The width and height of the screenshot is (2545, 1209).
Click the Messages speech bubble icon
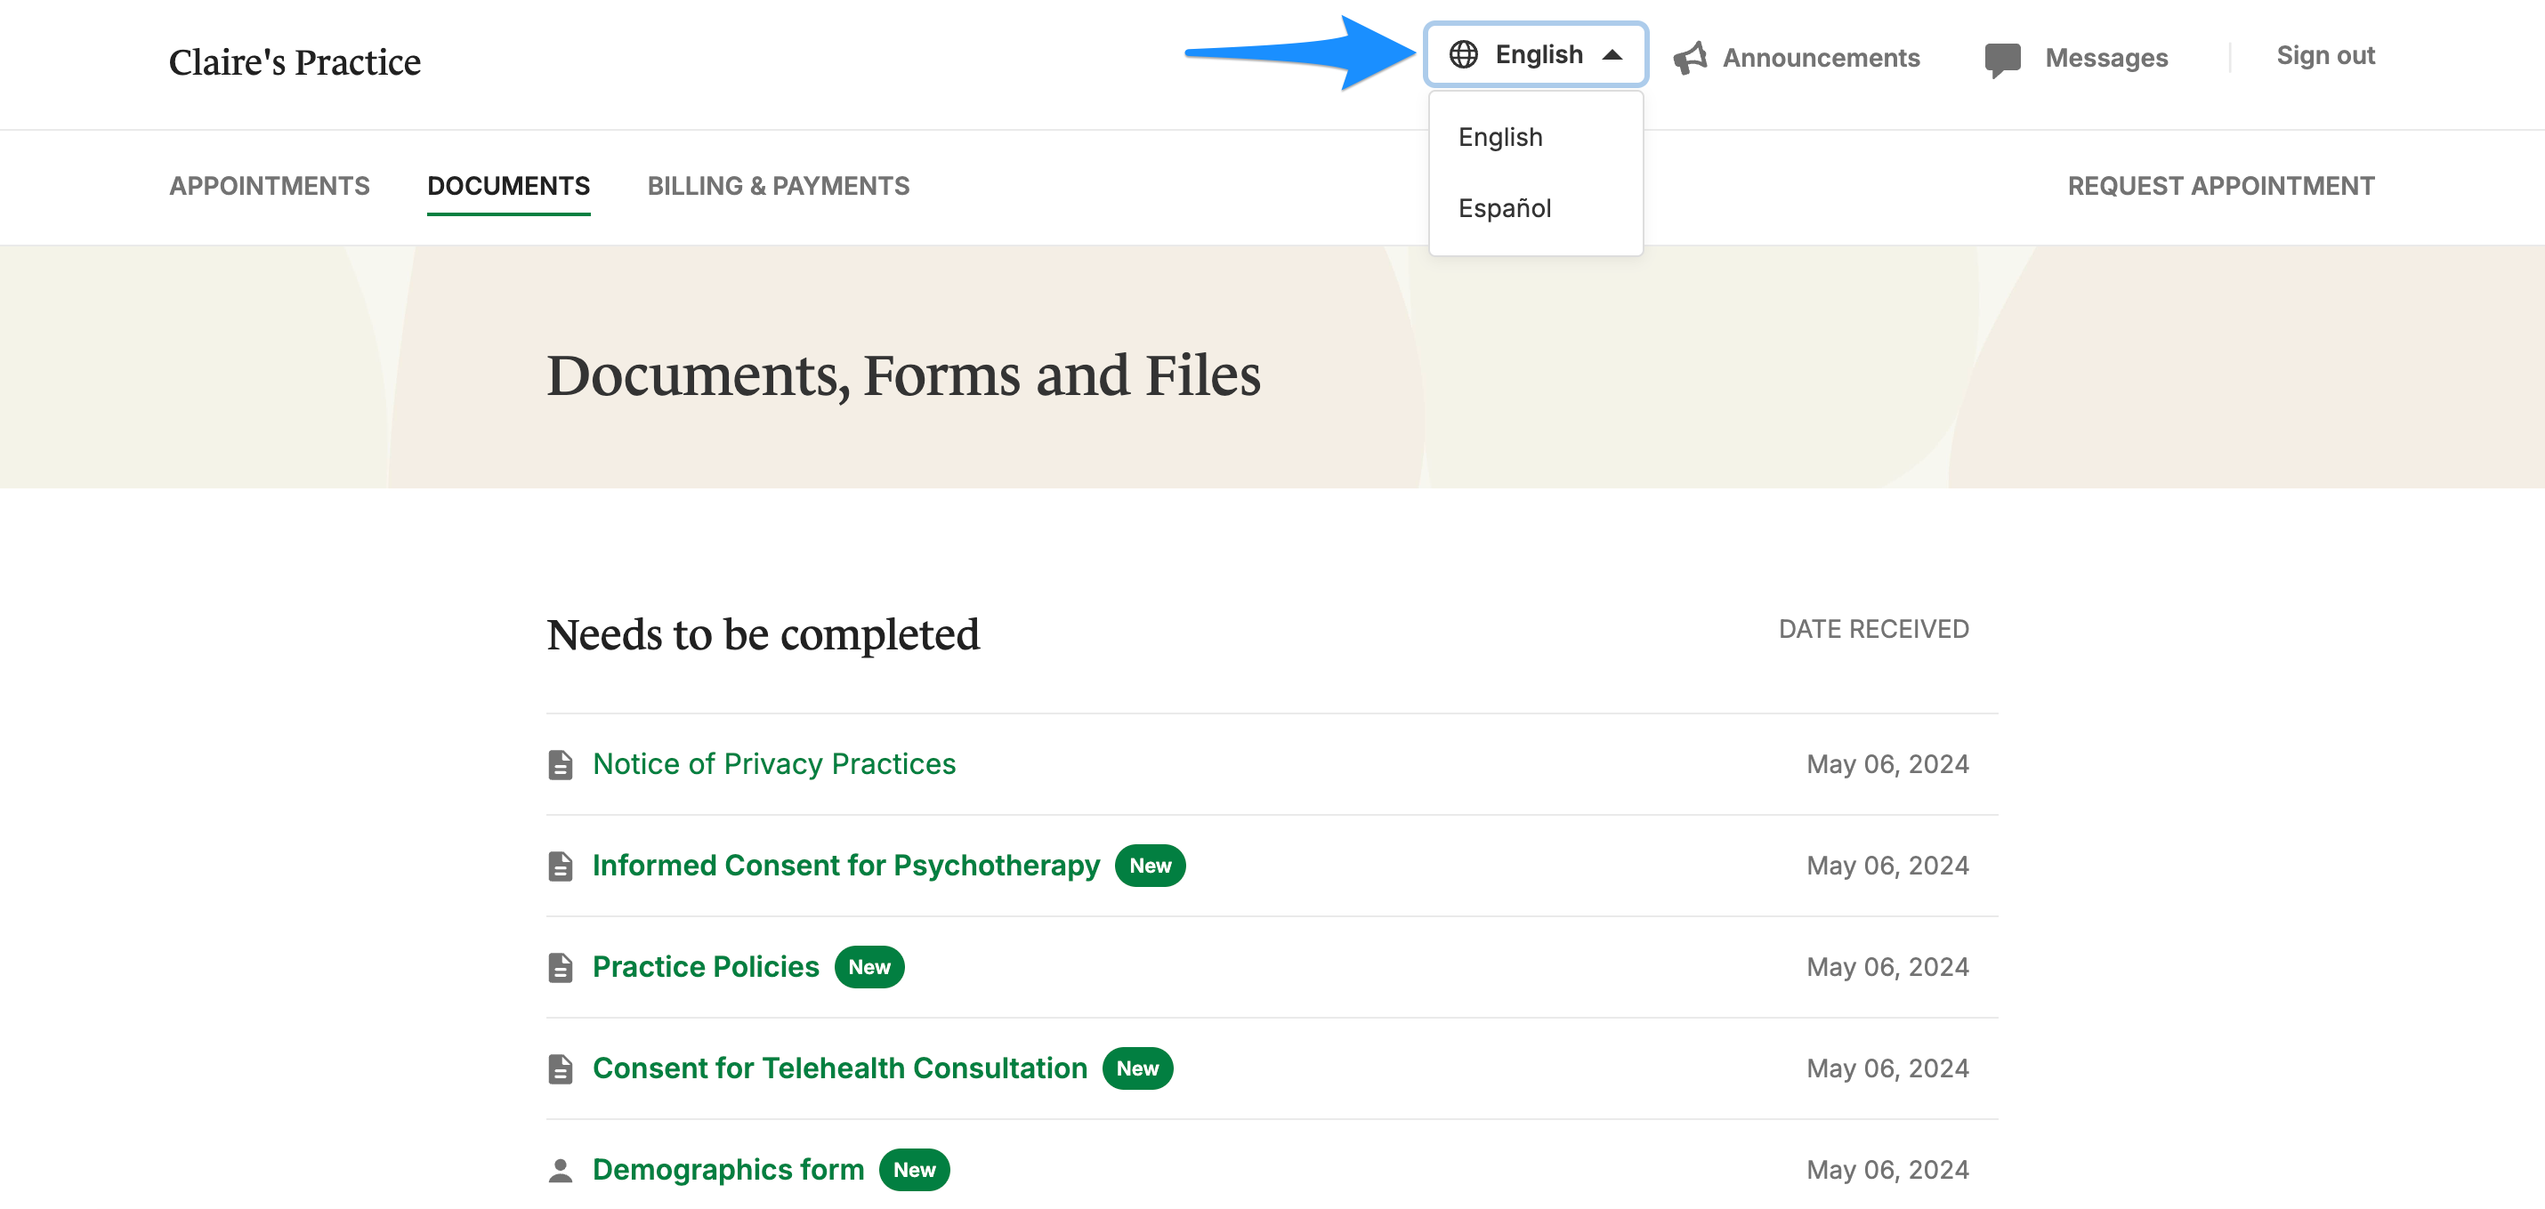pyautogui.click(x=2001, y=60)
